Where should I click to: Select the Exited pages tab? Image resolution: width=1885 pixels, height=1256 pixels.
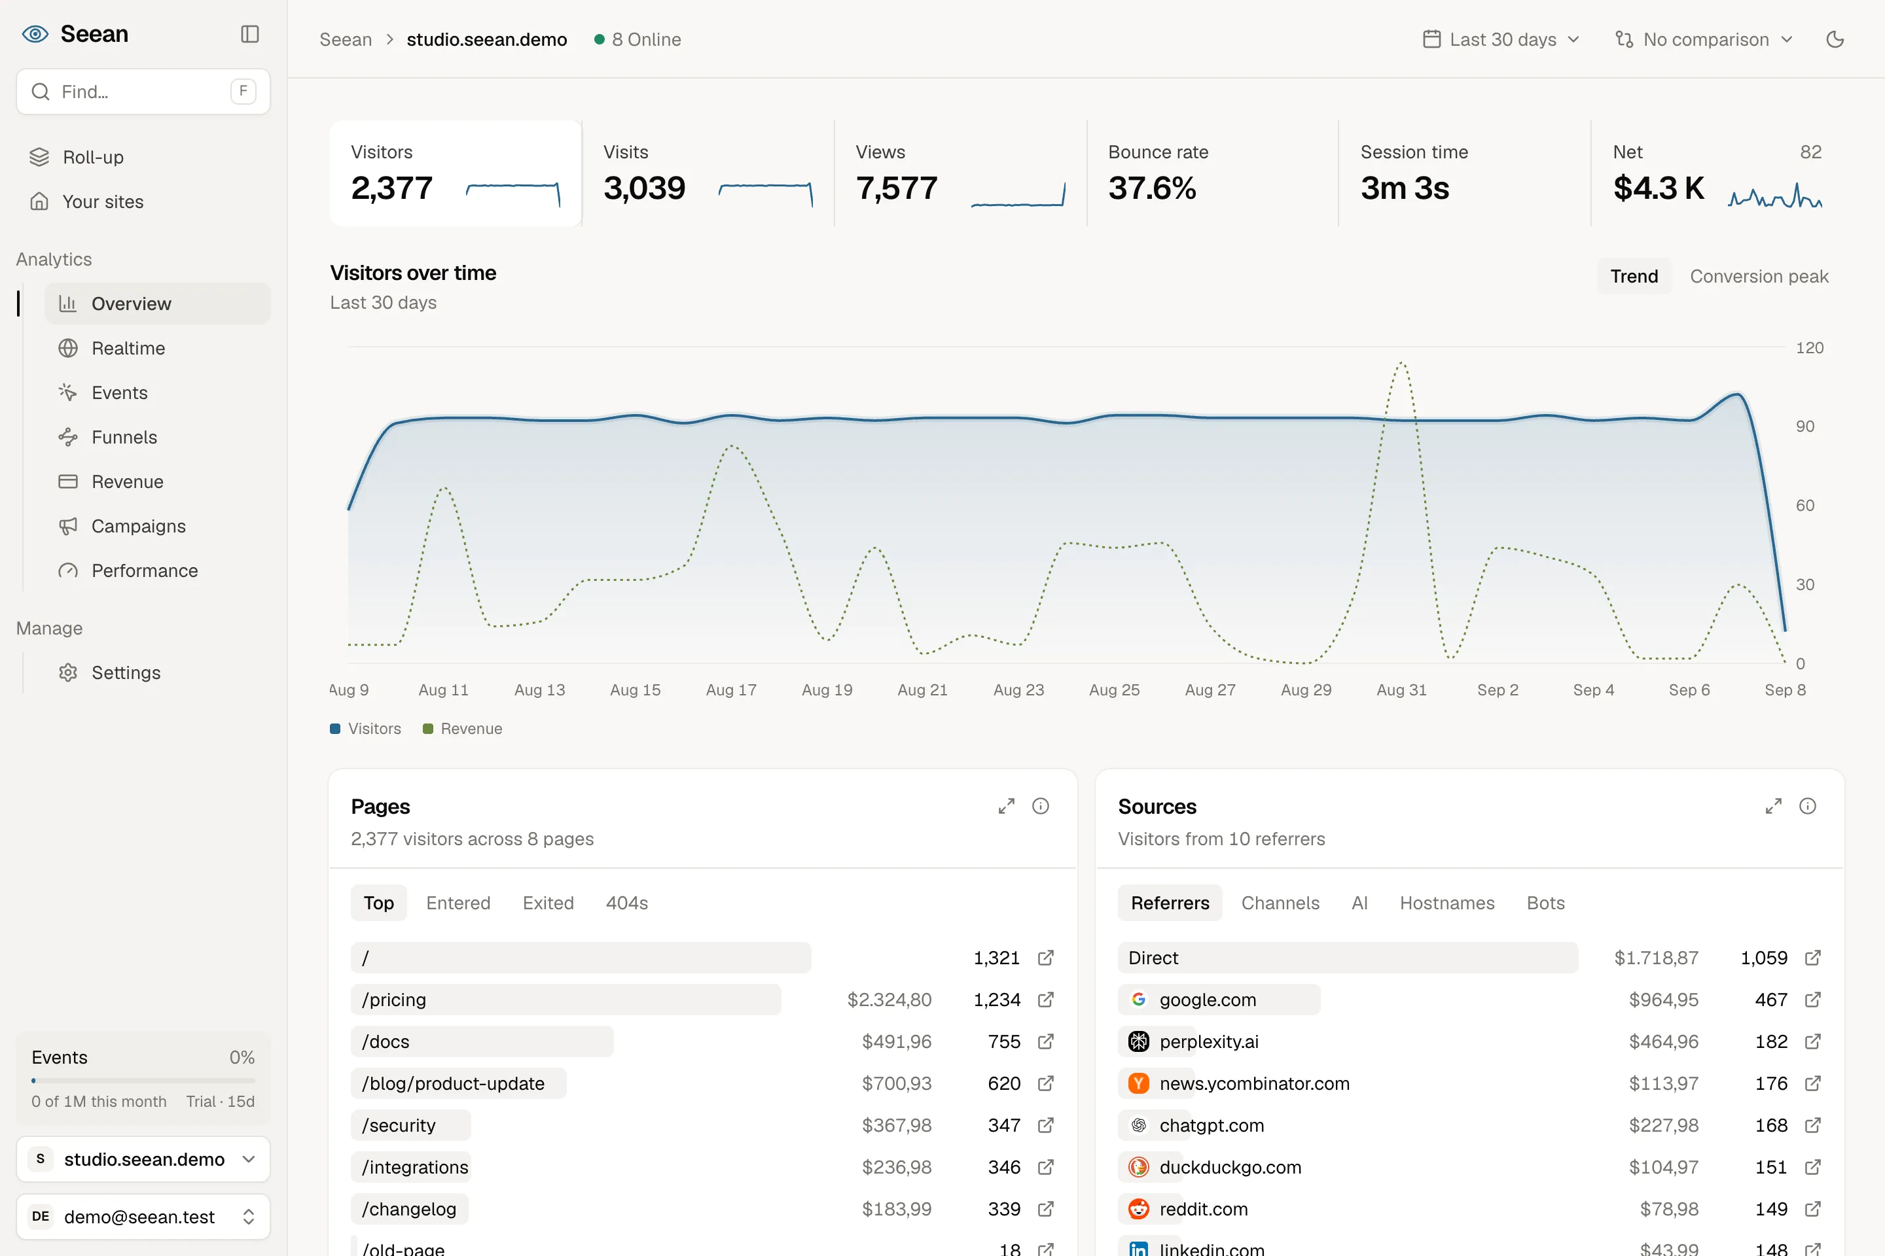point(548,903)
